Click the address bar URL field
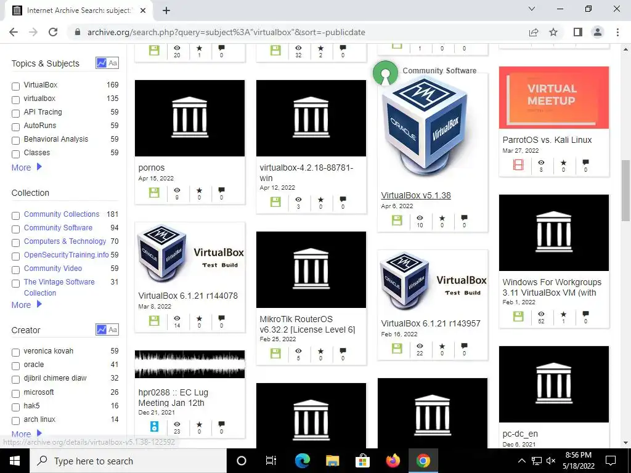This screenshot has width=631, height=473. 298,32
